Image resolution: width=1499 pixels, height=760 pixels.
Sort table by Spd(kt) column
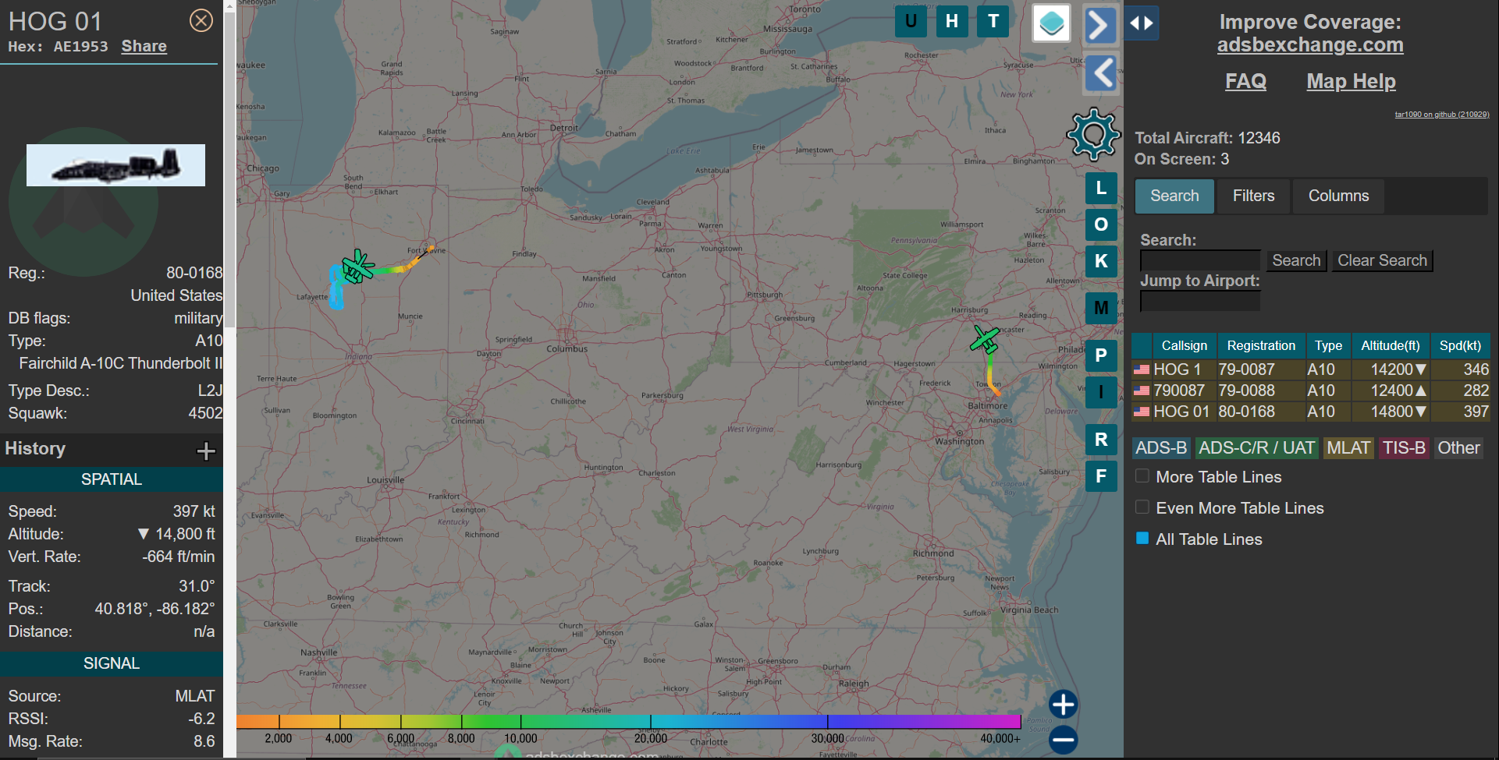tap(1460, 345)
